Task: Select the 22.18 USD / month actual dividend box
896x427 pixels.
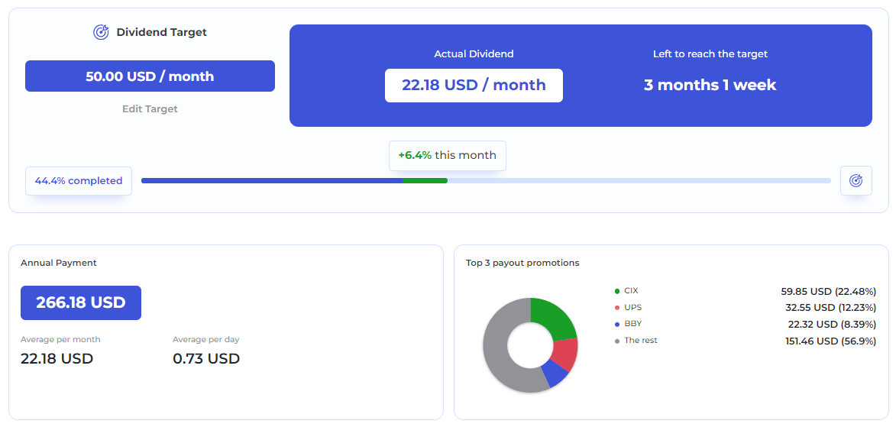Action: pyautogui.click(x=474, y=86)
